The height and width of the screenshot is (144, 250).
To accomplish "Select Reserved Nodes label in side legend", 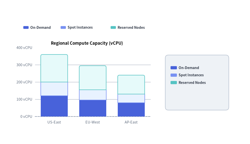I will 192,82.
